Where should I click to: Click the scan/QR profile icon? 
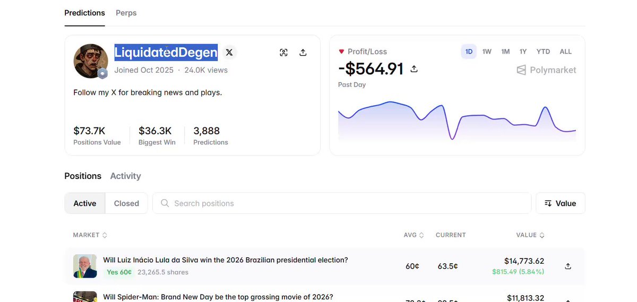283,53
